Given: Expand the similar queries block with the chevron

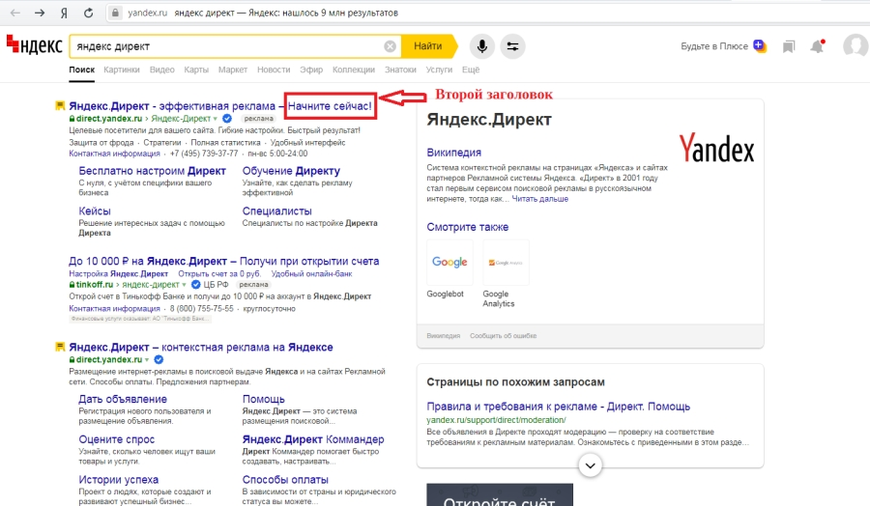Looking at the screenshot, I should pos(591,465).
